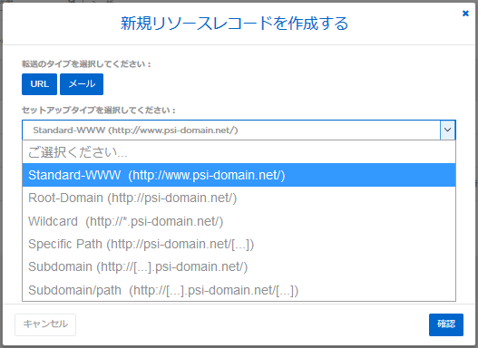The image size is (478, 348).
Task: Click the キャンセル button
Action: coord(45,324)
